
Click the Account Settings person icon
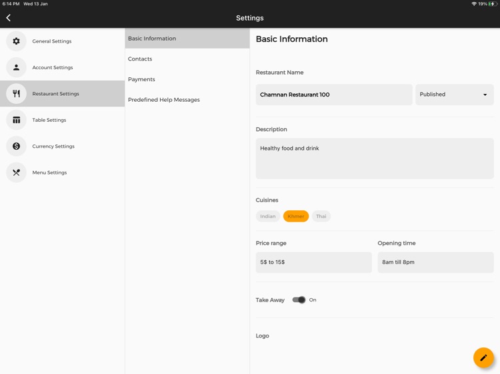(16, 67)
